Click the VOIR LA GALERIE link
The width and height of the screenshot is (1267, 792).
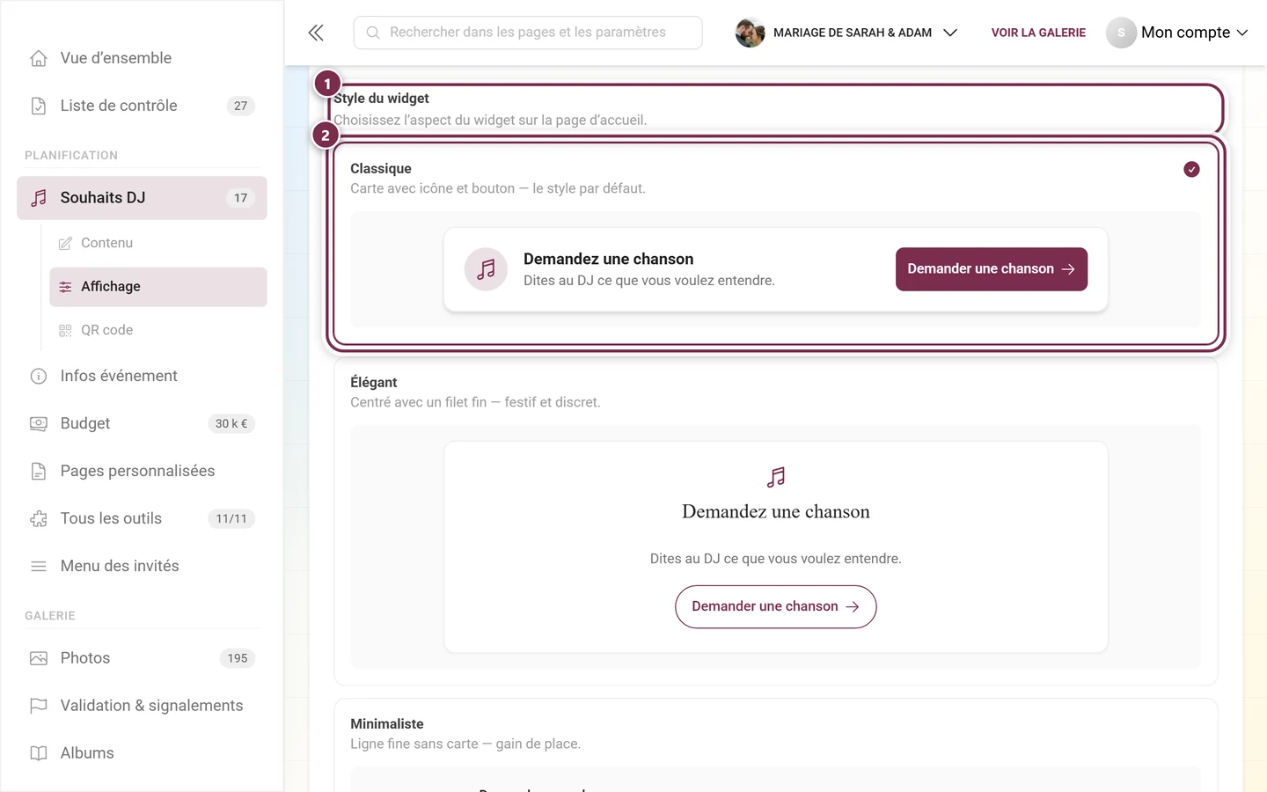tap(1038, 33)
